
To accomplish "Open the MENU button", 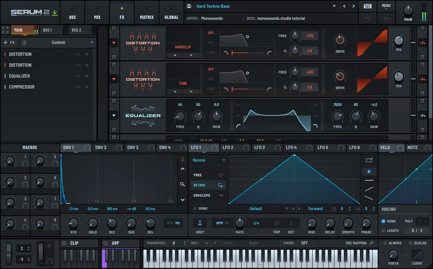I will pyautogui.click(x=386, y=6).
